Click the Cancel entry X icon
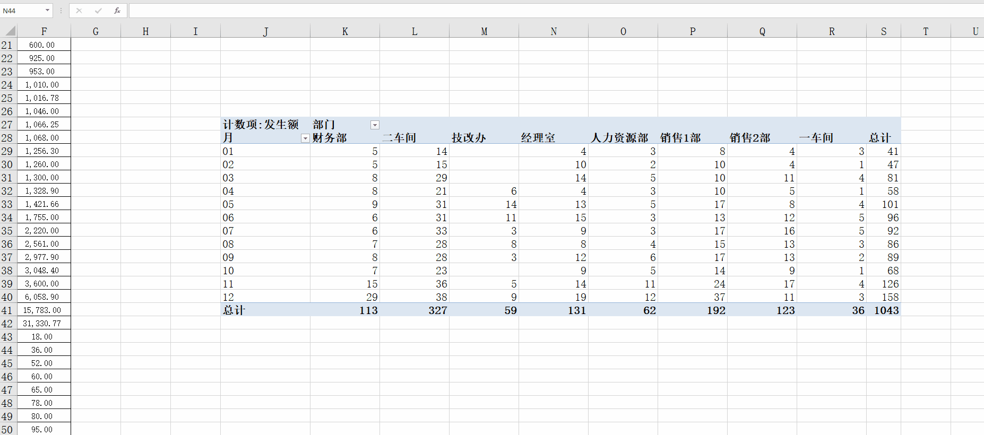Screen dimensions: 984x435 click(79, 11)
